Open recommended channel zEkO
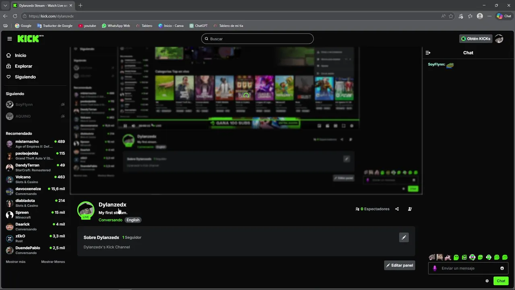The height and width of the screenshot is (290, 515). tap(35, 238)
